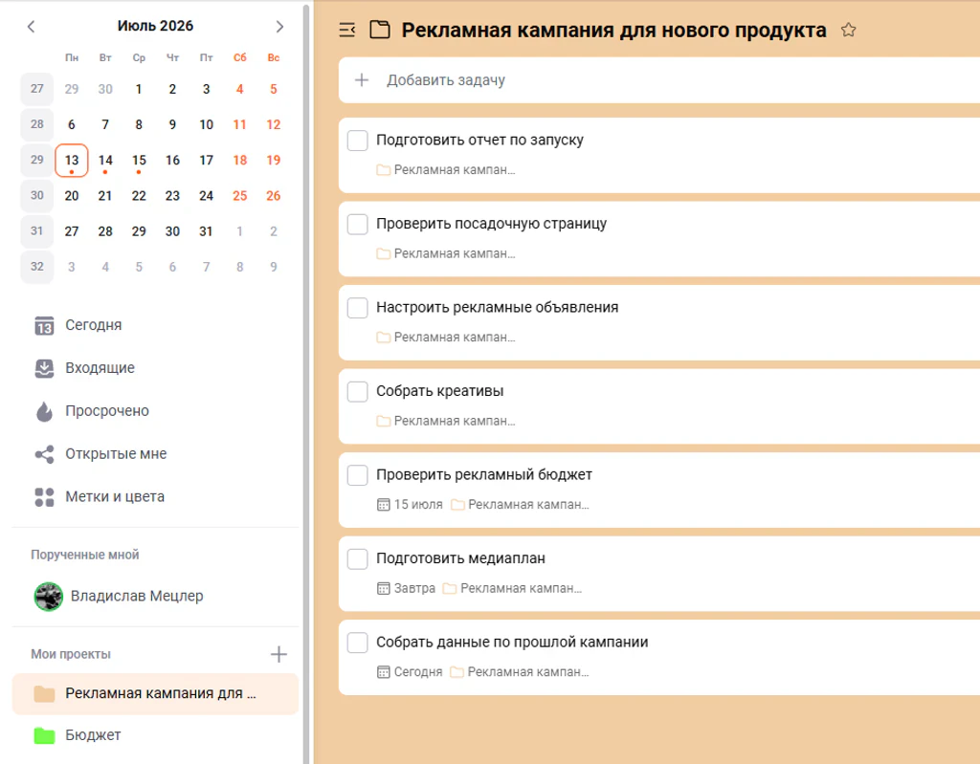
Task: Click folder tag under Настроить рекламные объявления
Action: [446, 338]
